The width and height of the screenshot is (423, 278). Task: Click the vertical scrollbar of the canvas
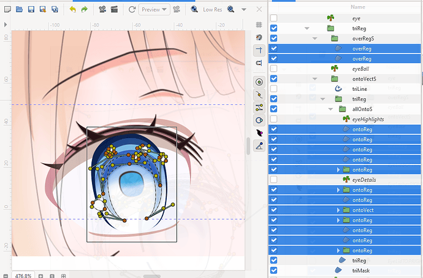coord(248,146)
